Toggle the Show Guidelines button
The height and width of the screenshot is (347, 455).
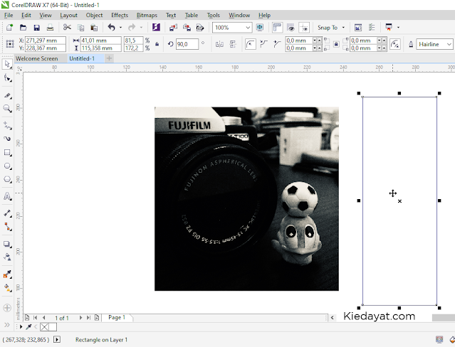(x=304, y=28)
